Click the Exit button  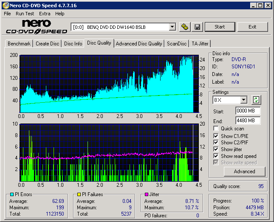[x=252, y=27]
